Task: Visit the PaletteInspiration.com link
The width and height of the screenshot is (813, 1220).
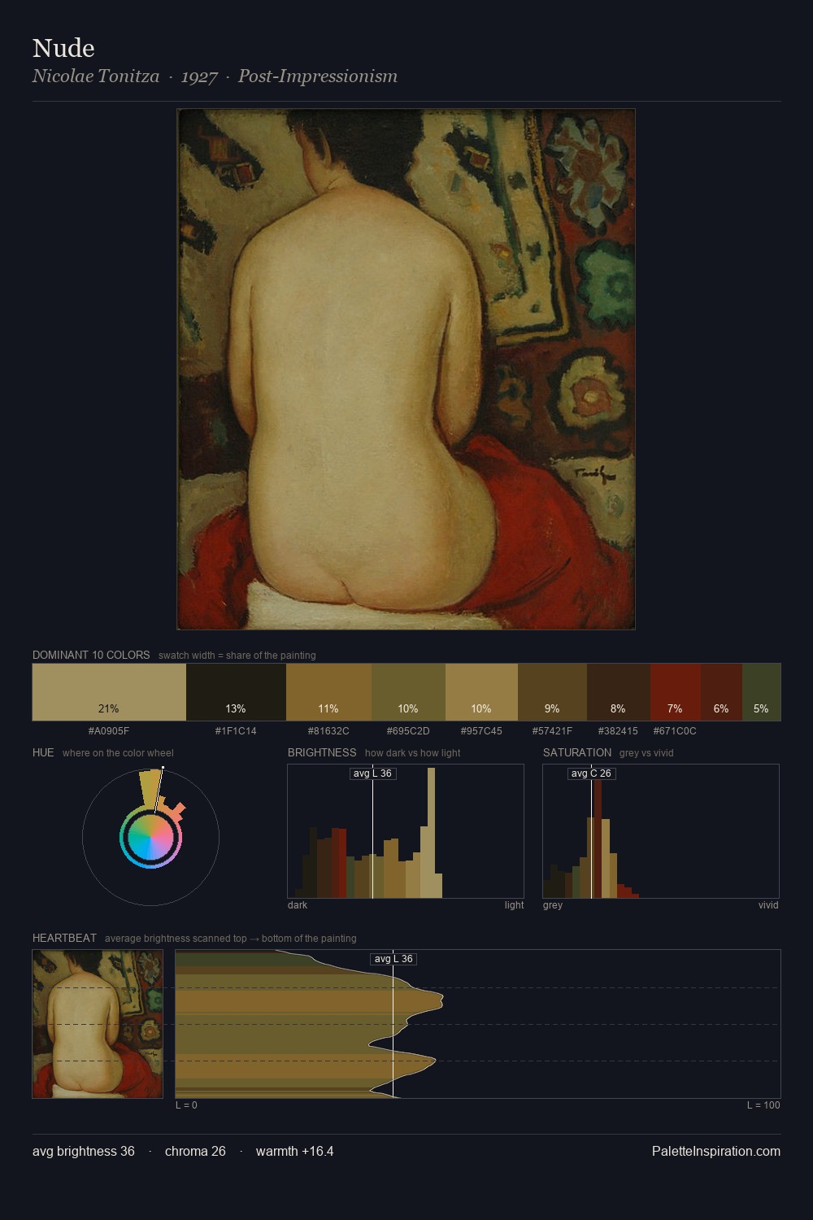Action: tap(716, 1151)
